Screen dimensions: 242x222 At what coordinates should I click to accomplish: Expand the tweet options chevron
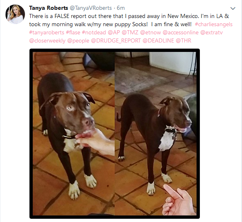233,8
